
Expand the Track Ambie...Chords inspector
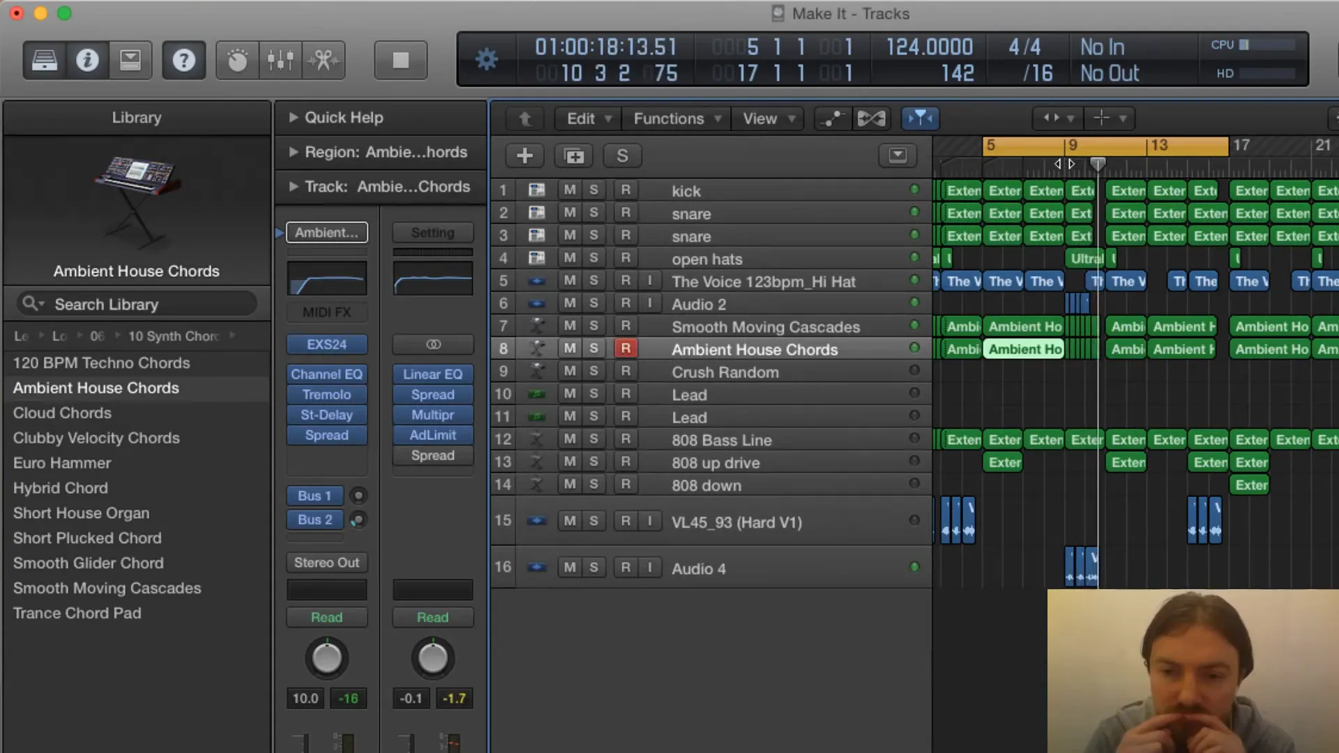294,187
